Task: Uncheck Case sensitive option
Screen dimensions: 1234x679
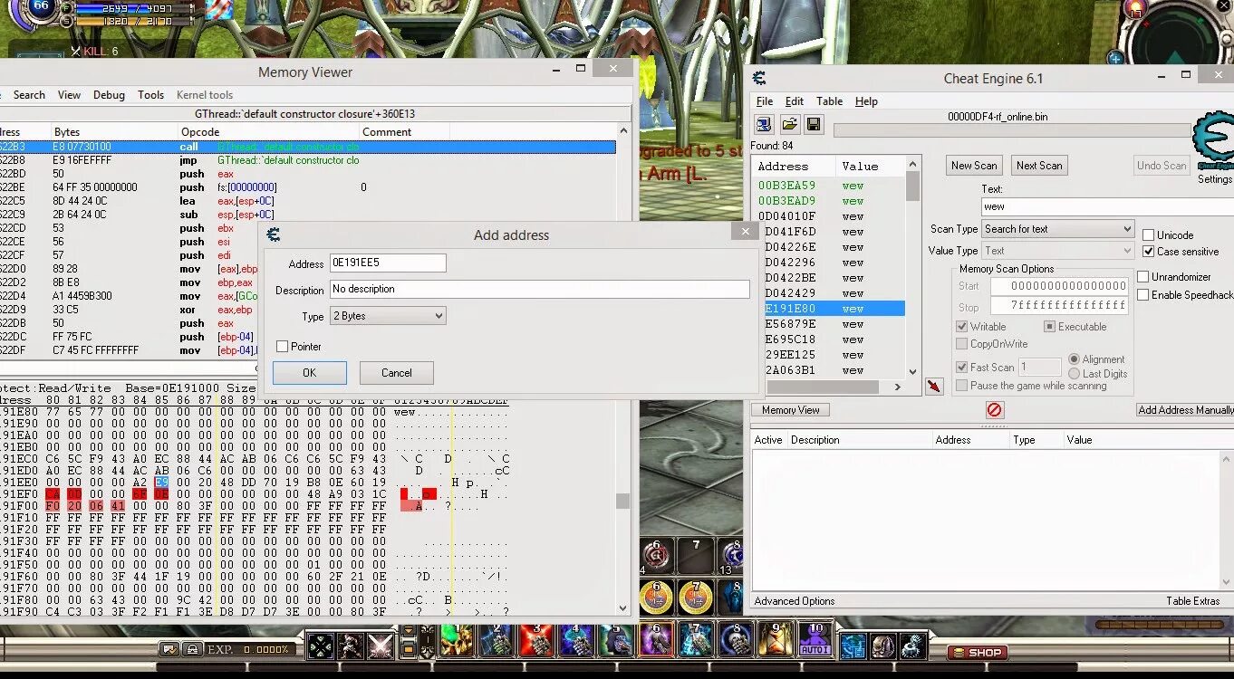Action: click(x=1148, y=252)
